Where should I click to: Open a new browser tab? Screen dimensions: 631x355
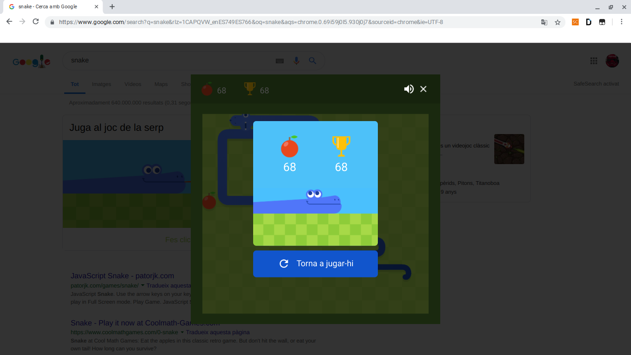coord(112,6)
